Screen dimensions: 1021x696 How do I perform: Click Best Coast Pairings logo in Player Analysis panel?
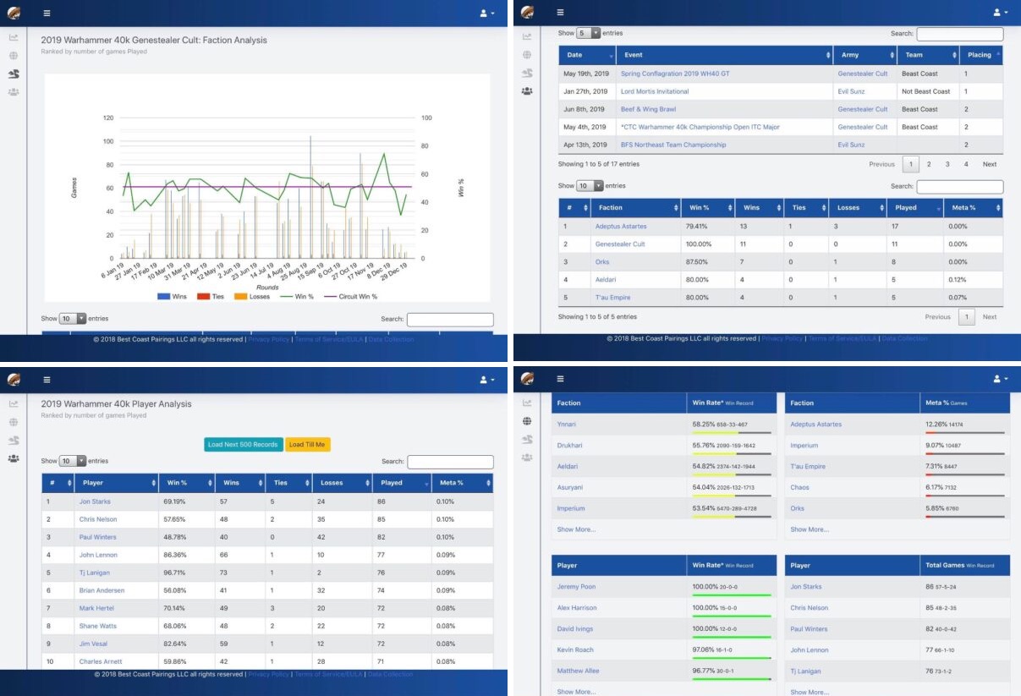[x=14, y=381]
